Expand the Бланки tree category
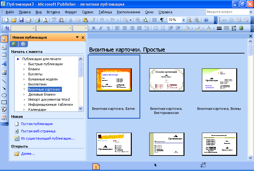Screen dimensions: 254x171 (24, 69)
